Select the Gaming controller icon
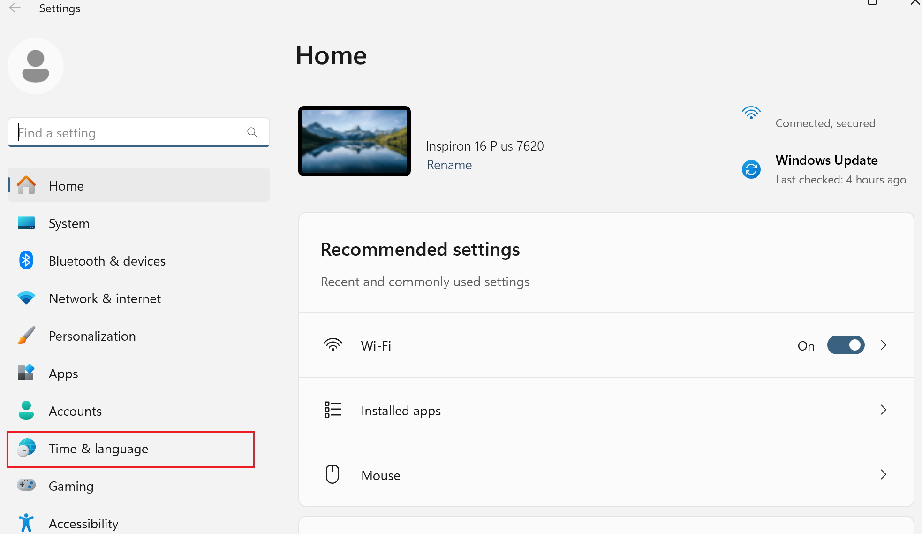Viewport: 922px width, 534px height. coord(26,486)
